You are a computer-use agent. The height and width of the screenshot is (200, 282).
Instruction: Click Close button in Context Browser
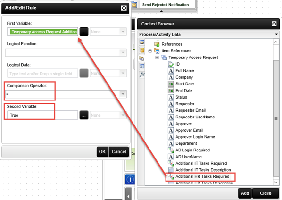coord(265,193)
